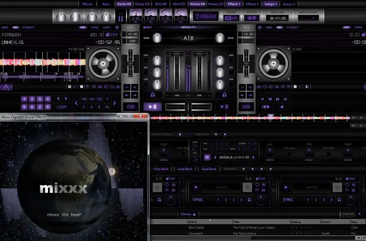The width and height of the screenshot is (366, 241).
Task: Eject track on the left deck
Action: (x=118, y=87)
